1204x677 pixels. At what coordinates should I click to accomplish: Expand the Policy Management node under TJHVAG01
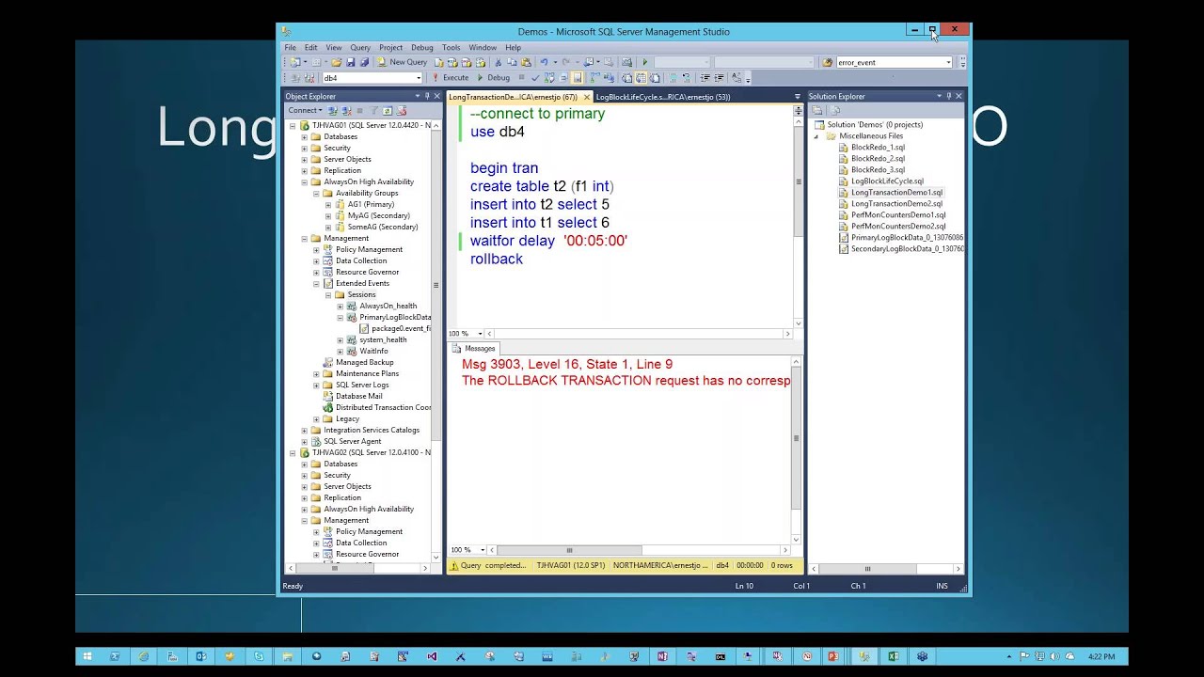pos(316,249)
